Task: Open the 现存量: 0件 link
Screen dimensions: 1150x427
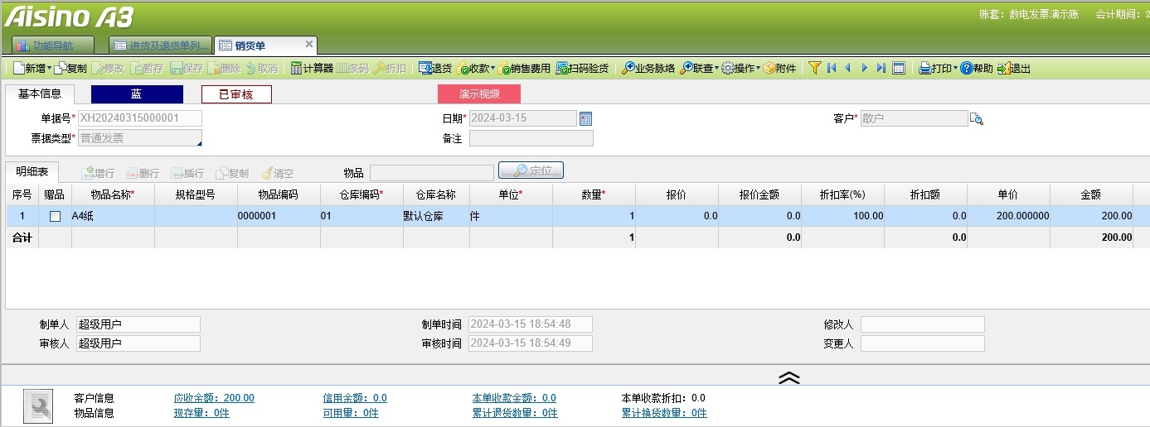Action: point(201,413)
